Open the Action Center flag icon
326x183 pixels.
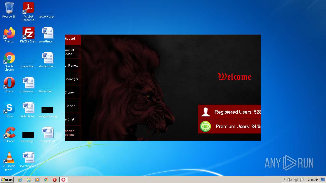(302, 180)
